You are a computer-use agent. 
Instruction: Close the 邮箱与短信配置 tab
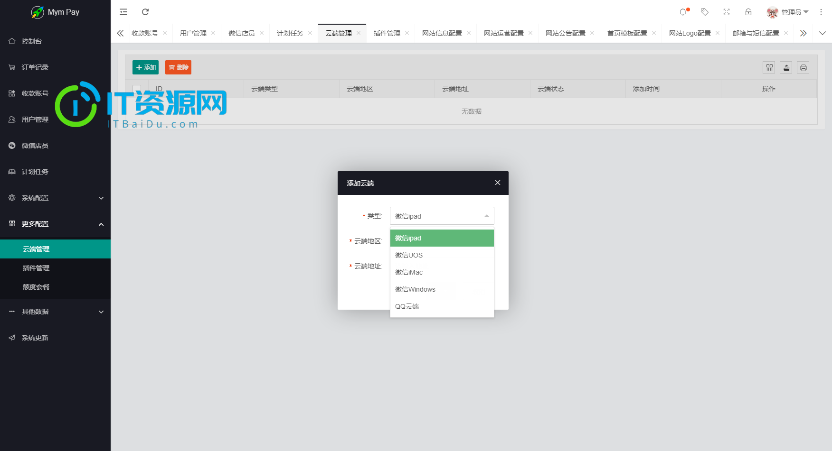(x=786, y=33)
